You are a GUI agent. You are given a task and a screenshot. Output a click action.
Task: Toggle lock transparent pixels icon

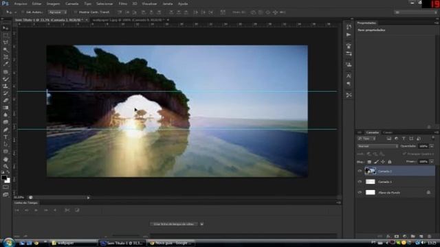369,162
